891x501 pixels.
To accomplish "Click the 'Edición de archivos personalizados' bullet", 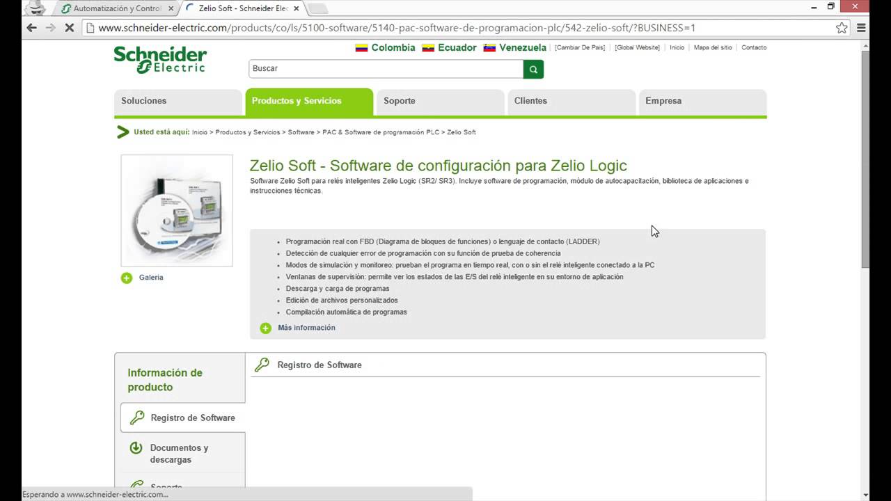I will click(x=342, y=301).
